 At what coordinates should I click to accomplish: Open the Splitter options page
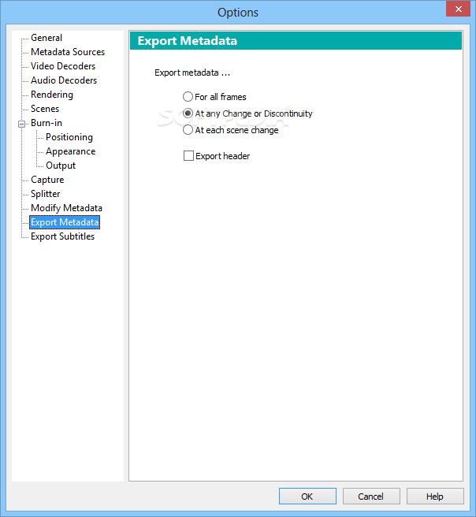(45, 194)
